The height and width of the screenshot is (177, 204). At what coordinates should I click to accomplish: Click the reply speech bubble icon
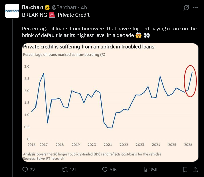tap(25, 170)
